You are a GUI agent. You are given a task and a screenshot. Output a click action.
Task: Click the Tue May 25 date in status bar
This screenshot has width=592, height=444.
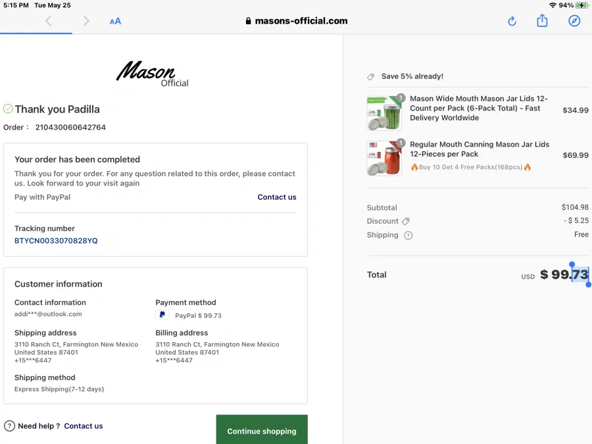pos(53,5)
